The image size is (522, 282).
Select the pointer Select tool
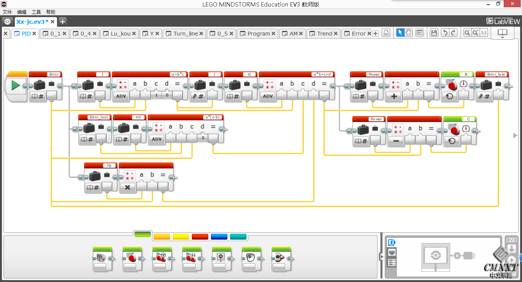coord(400,33)
